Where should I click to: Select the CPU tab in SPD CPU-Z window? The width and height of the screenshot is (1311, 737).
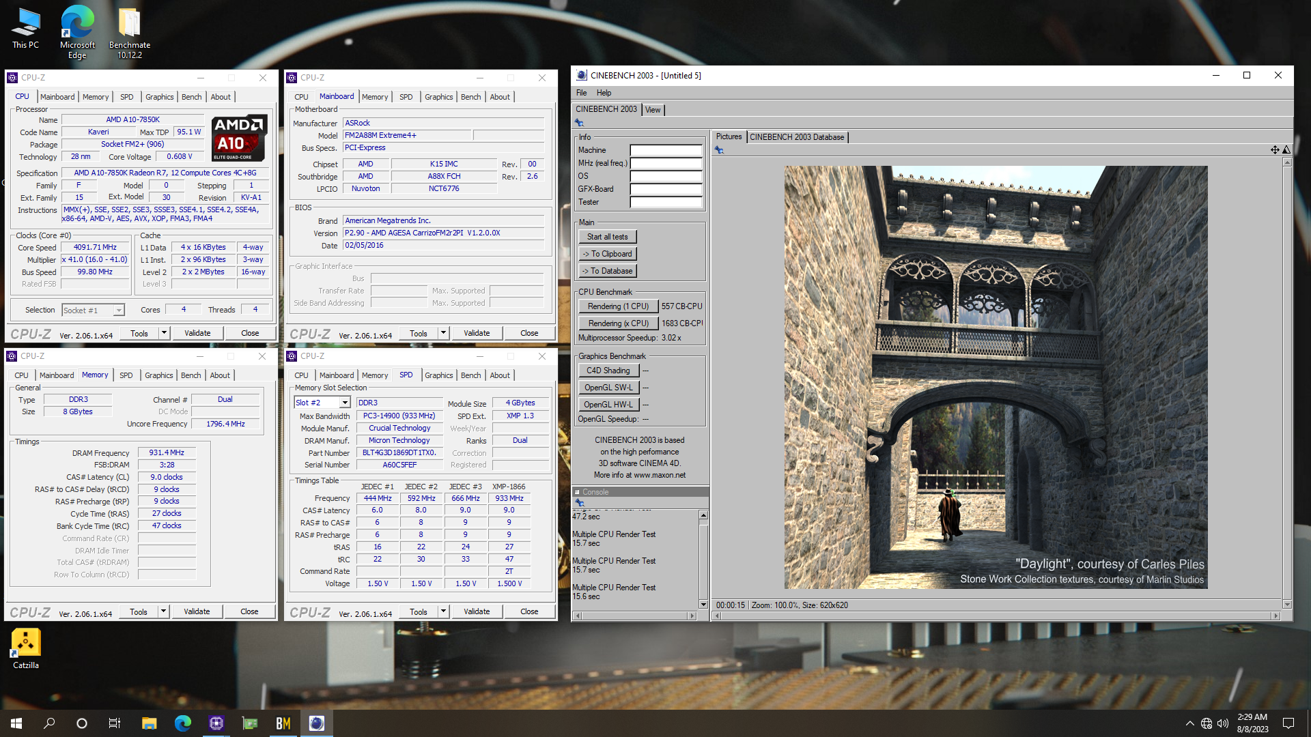point(301,375)
